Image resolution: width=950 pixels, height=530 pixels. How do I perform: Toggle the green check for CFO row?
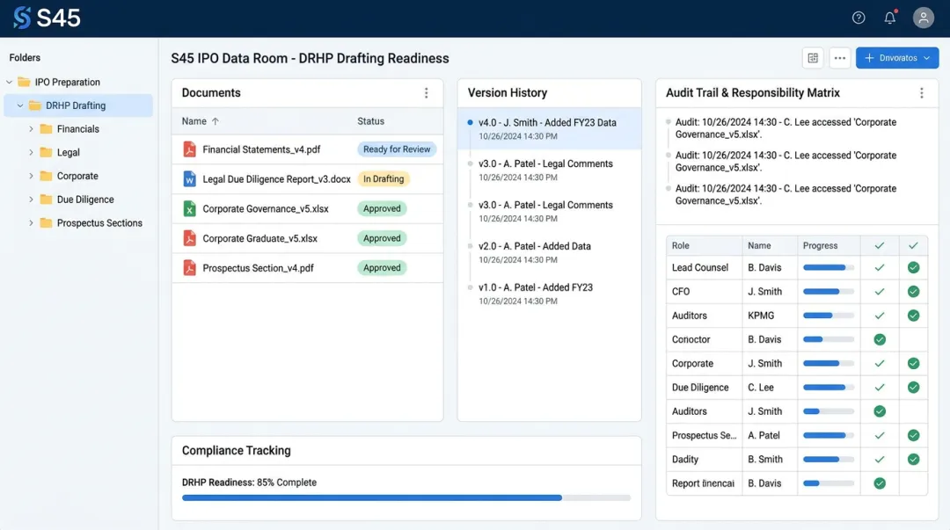(913, 291)
